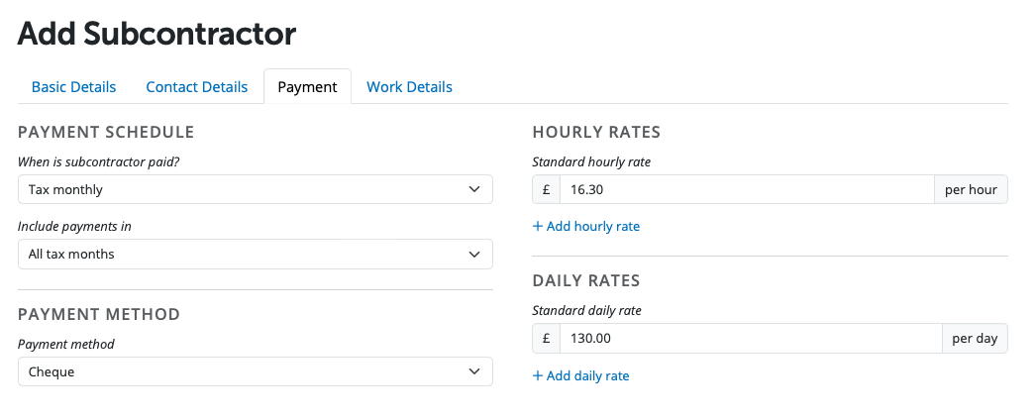Select the Payment tab
This screenshot has height=420, width=1036.
click(307, 87)
